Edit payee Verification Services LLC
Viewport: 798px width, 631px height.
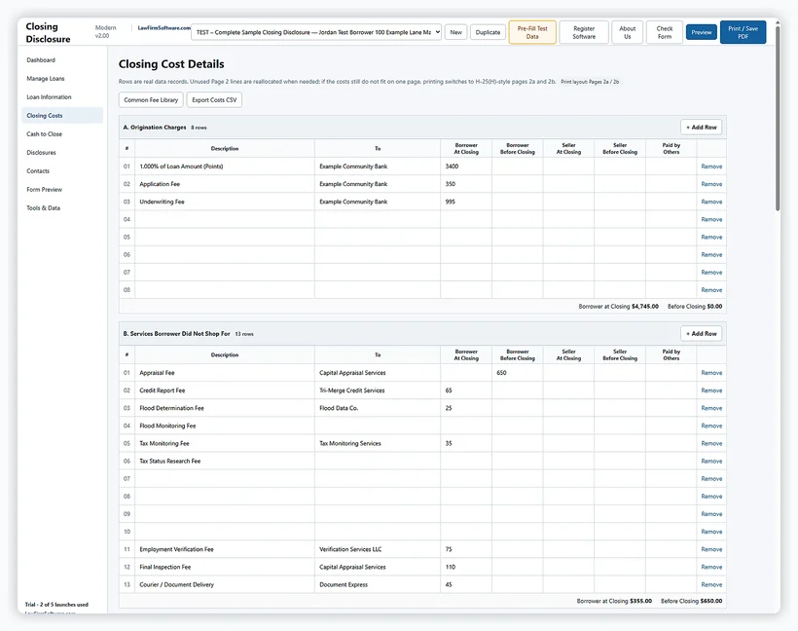(378, 549)
